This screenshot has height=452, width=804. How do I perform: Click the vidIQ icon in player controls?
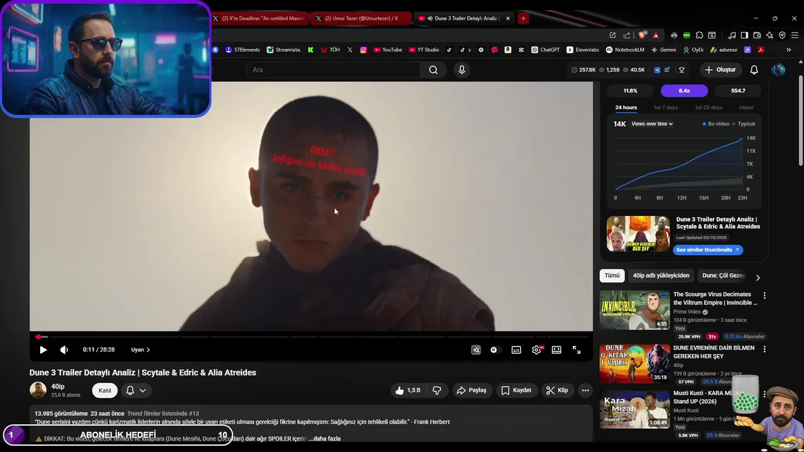[476, 350]
